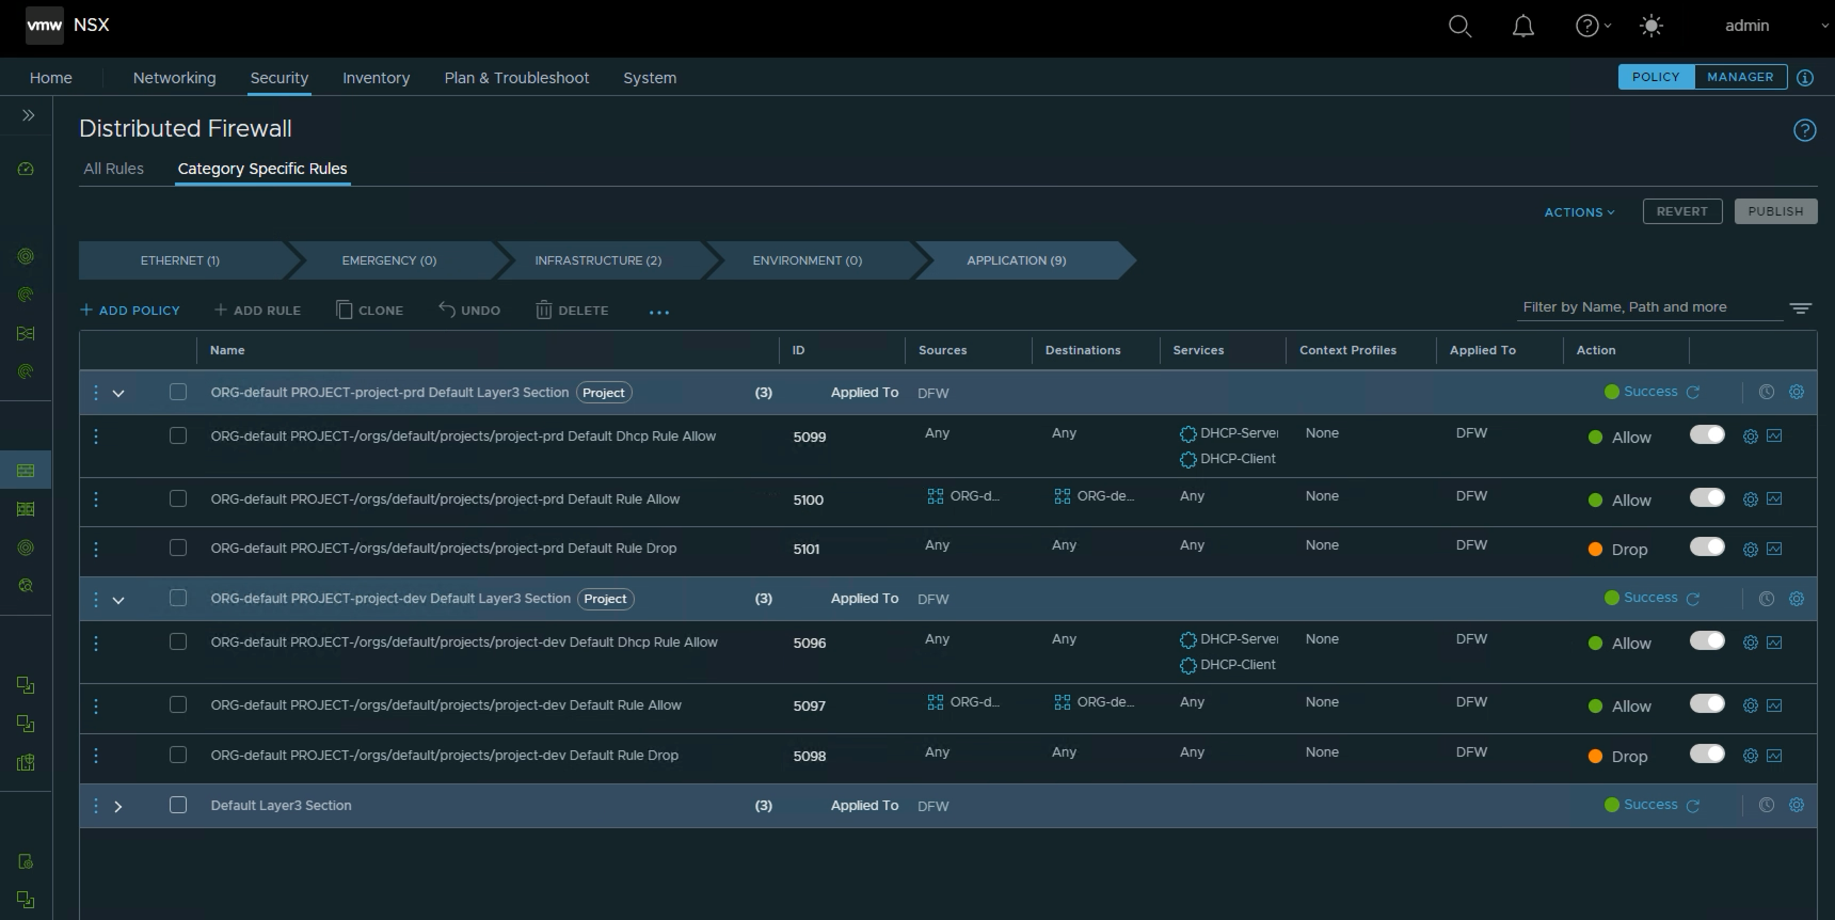Toggle rule 5101 enable switch
The width and height of the screenshot is (1835, 920).
pyautogui.click(x=1707, y=546)
